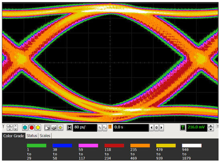Switch to the Status tab
Viewport: 221px width, 163px height.
click(x=32, y=136)
